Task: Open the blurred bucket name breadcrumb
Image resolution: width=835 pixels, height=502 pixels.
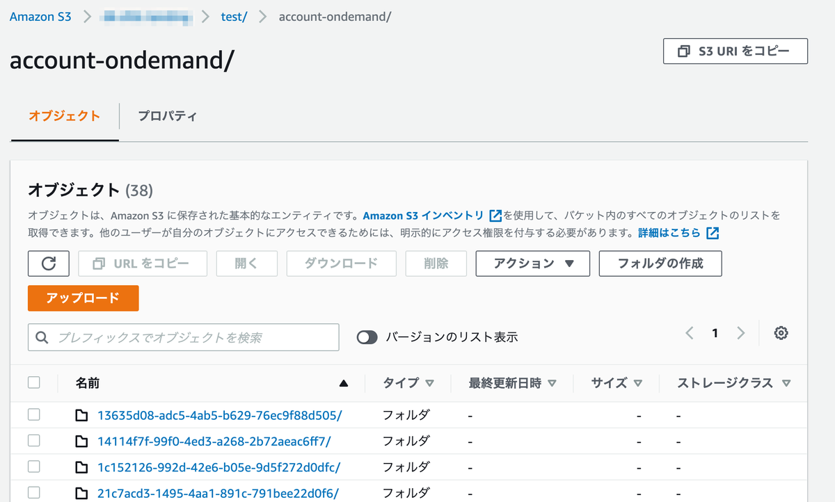Action: [147, 17]
